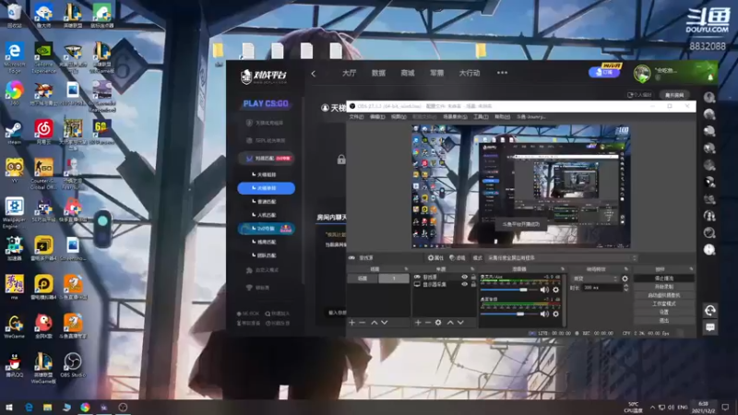Open more options ellipsis in platform header
Screen dimensions: 738x415
coord(502,73)
